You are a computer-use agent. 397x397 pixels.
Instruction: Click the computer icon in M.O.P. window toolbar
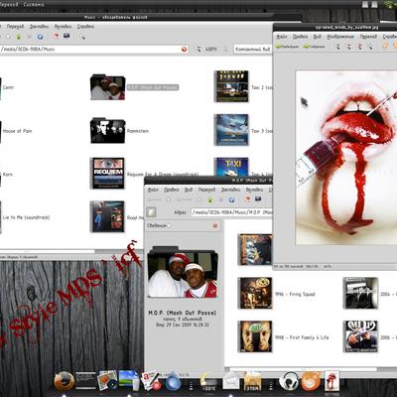(258, 199)
